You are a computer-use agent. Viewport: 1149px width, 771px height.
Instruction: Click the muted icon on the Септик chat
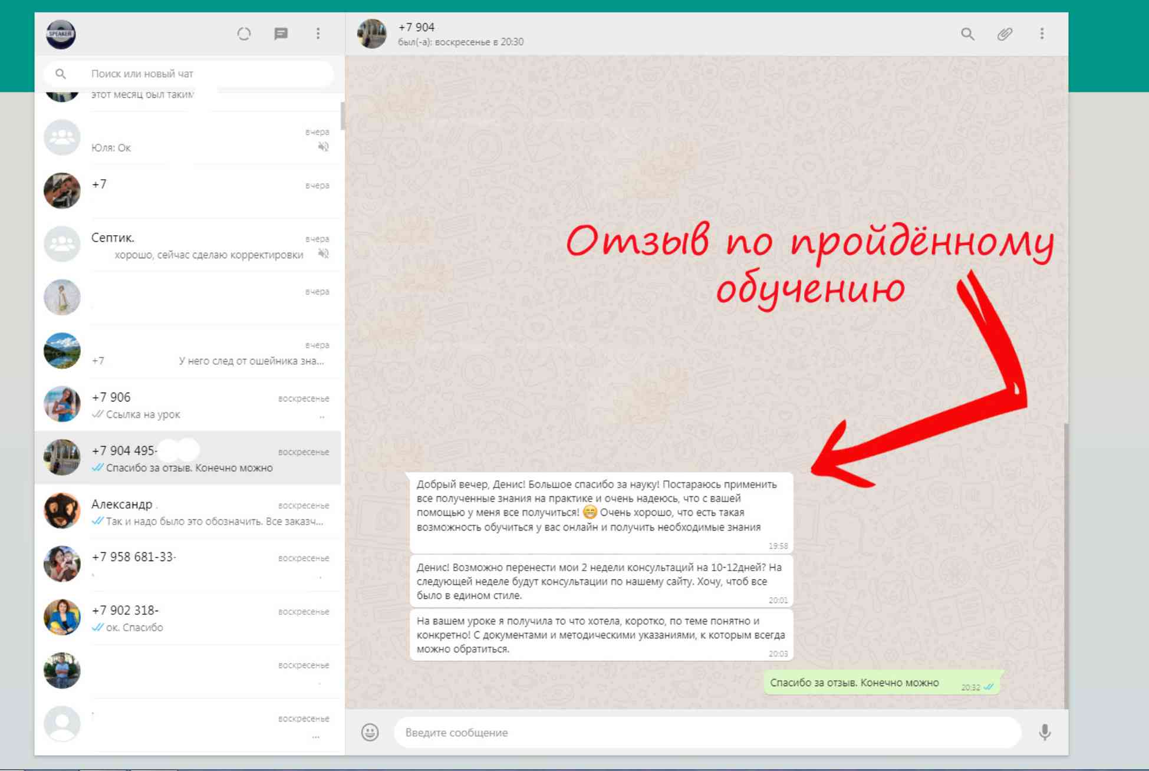[x=323, y=253]
